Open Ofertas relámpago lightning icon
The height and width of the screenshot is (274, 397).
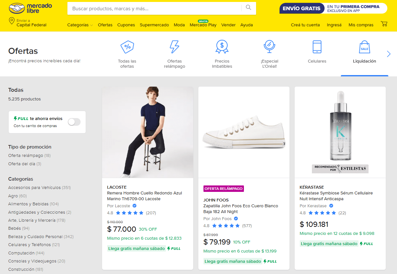[174, 47]
